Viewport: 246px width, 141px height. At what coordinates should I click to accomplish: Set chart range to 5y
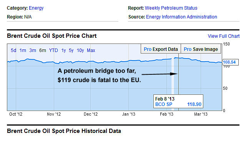click(71, 50)
